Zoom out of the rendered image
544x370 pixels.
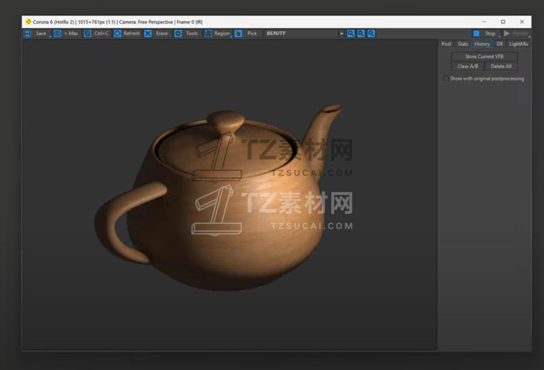(x=361, y=33)
